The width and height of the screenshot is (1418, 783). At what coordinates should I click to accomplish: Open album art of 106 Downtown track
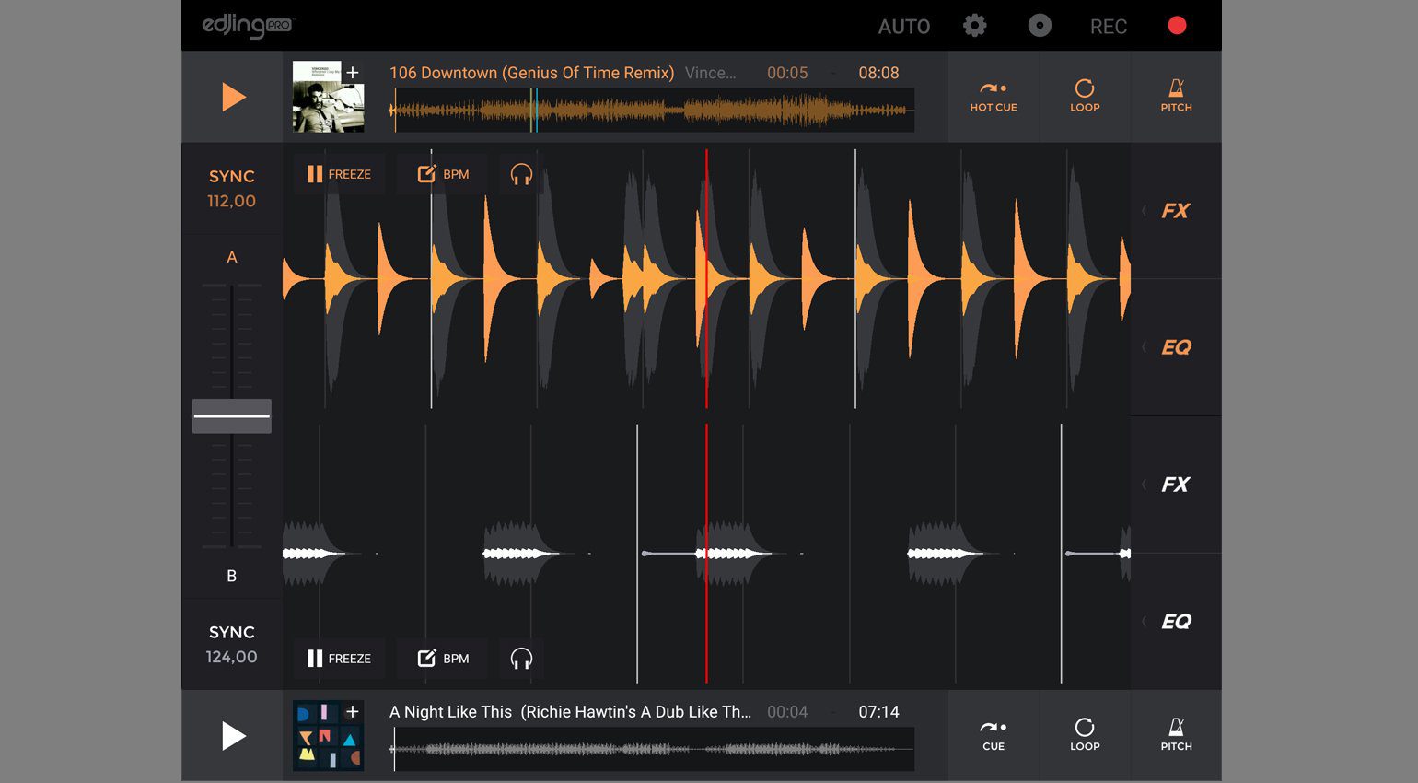(x=328, y=97)
